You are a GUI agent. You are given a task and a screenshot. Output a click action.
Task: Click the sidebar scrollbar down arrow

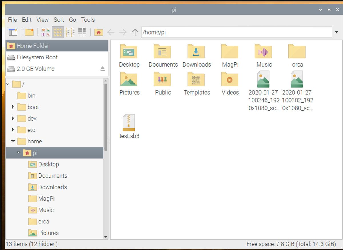coord(106,237)
